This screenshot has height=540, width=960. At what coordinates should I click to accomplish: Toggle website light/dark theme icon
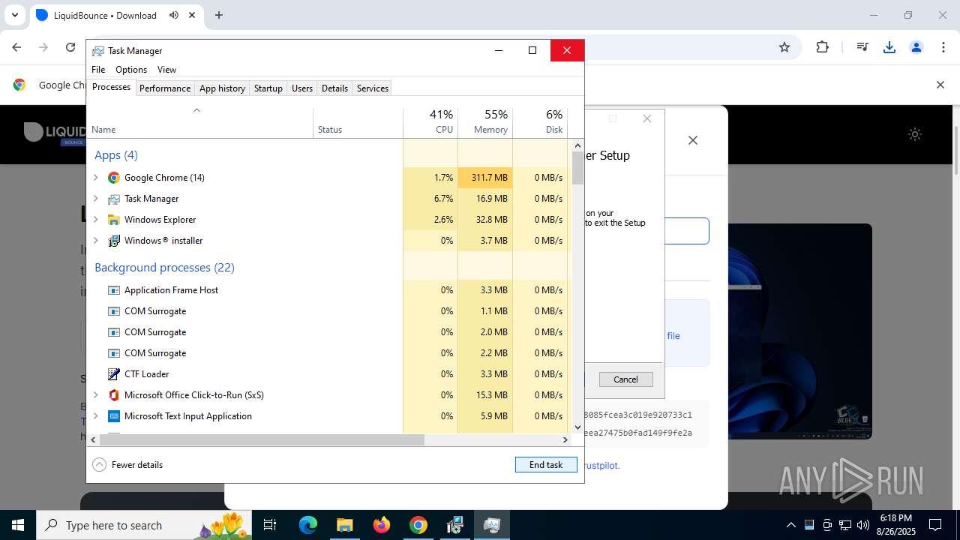pyautogui.click(x=914, y=134)
